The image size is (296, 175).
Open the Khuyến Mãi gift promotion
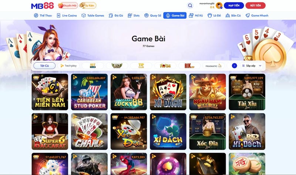pyautogui.click(x=68, y=6)
